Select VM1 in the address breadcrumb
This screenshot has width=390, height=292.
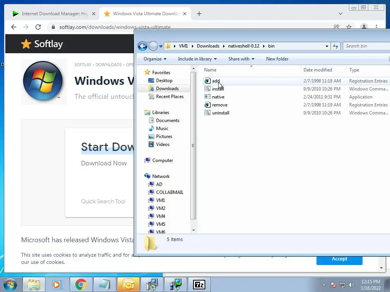coord(183,46)
